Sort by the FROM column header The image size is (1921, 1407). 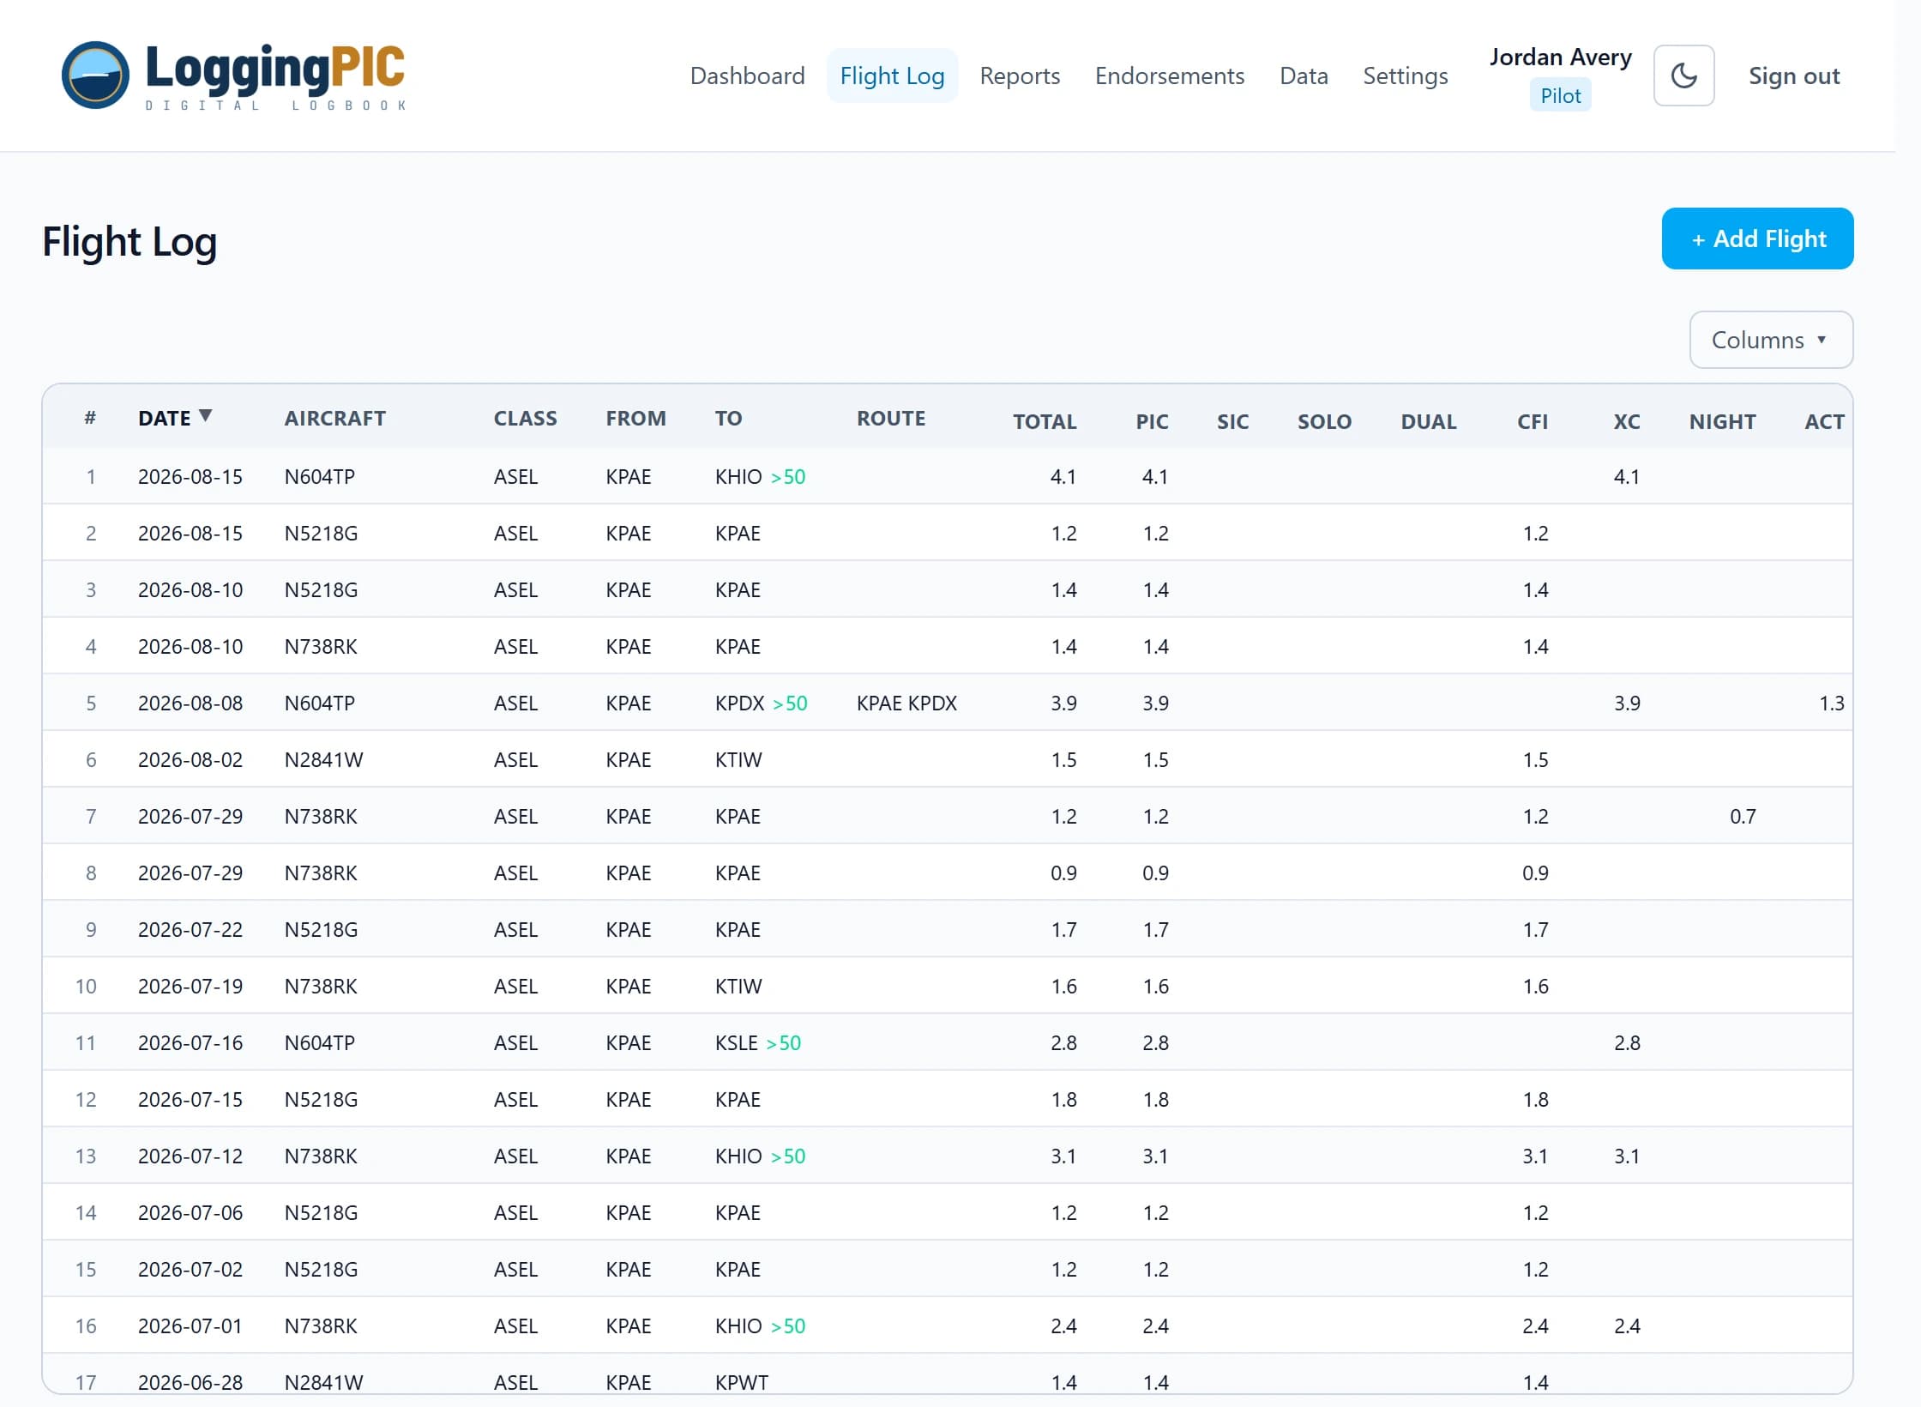coord(635,418)
